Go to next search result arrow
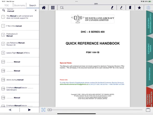The width and height of the screenshot is (153, 115). click(29, 110)
